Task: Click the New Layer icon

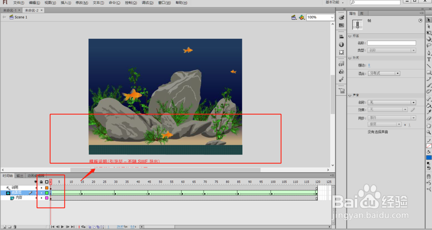Action: tap(5, 227)
